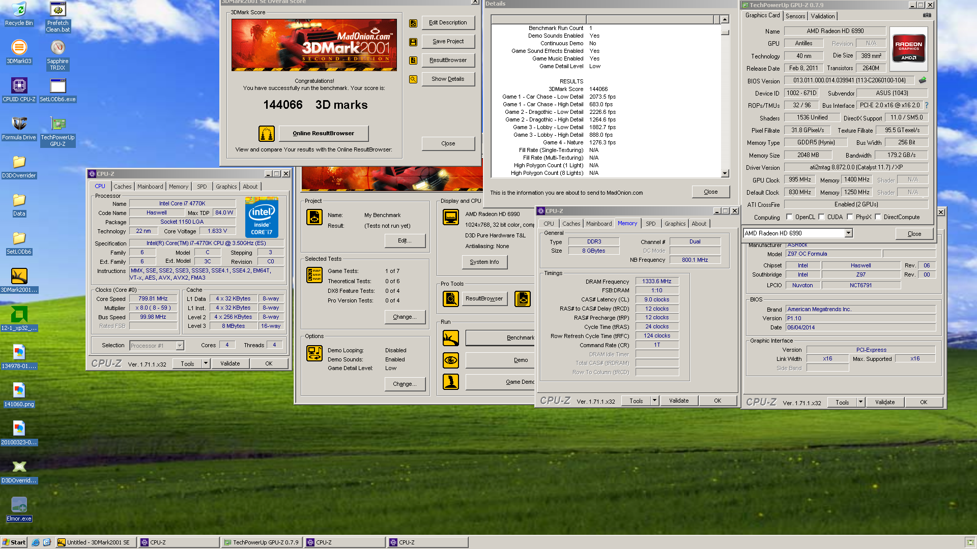This screenshot has width=977, height=549.
Task: Open the D3DOverrider folder on desktop
Action: coord(19,166)
